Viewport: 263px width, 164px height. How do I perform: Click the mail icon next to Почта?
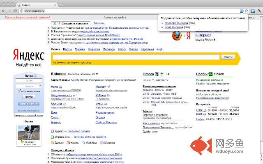click(35, 76)
